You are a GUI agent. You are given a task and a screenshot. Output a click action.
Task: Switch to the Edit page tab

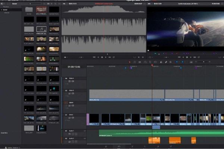(x=119, y=146)
